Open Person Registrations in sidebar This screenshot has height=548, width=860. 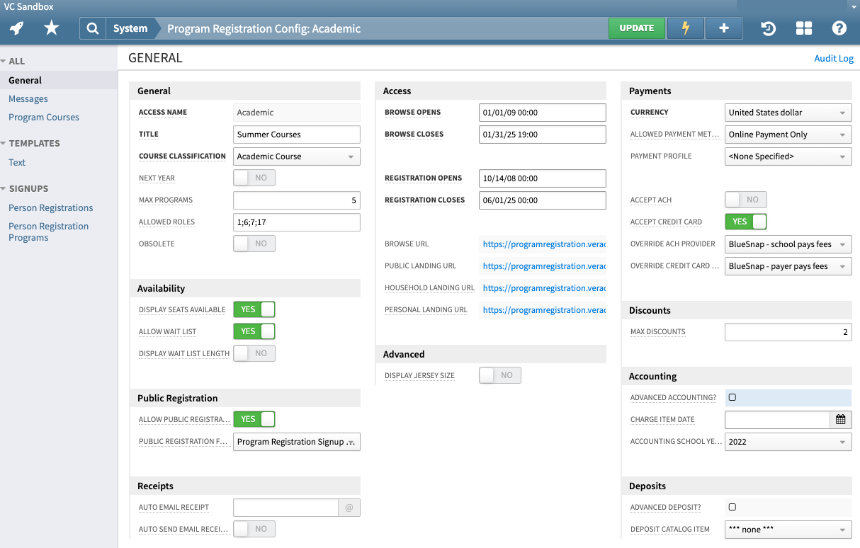point(51,208)
